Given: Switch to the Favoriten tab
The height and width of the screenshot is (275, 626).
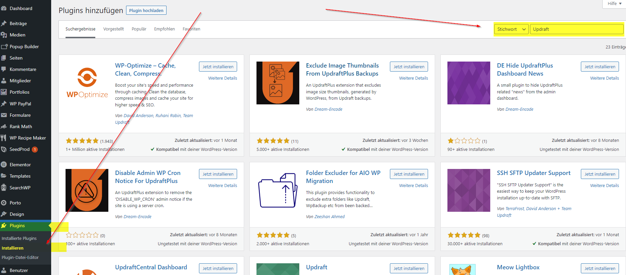Looking at the screenshot, I should (191, 29).
